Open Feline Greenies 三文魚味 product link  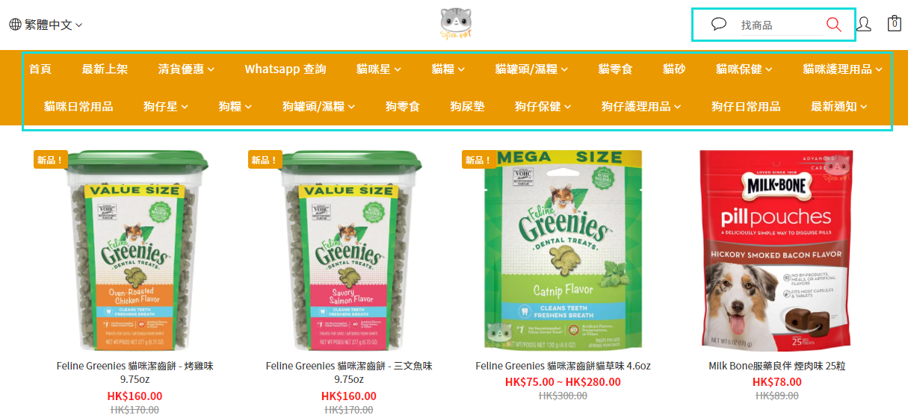click(x=349, y=372)
